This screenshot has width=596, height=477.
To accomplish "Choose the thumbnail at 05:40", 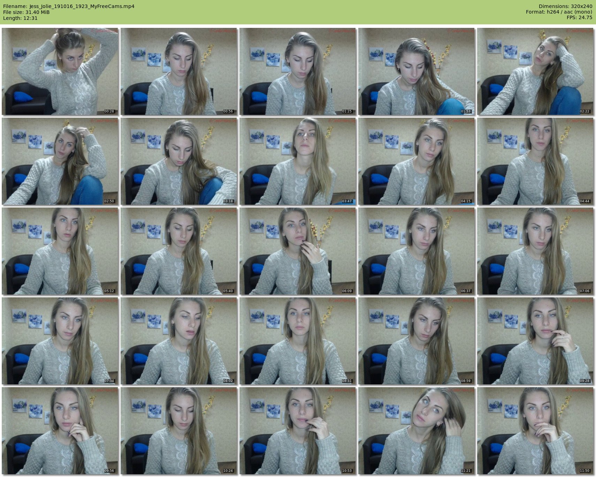I will [x=179, y=251].
